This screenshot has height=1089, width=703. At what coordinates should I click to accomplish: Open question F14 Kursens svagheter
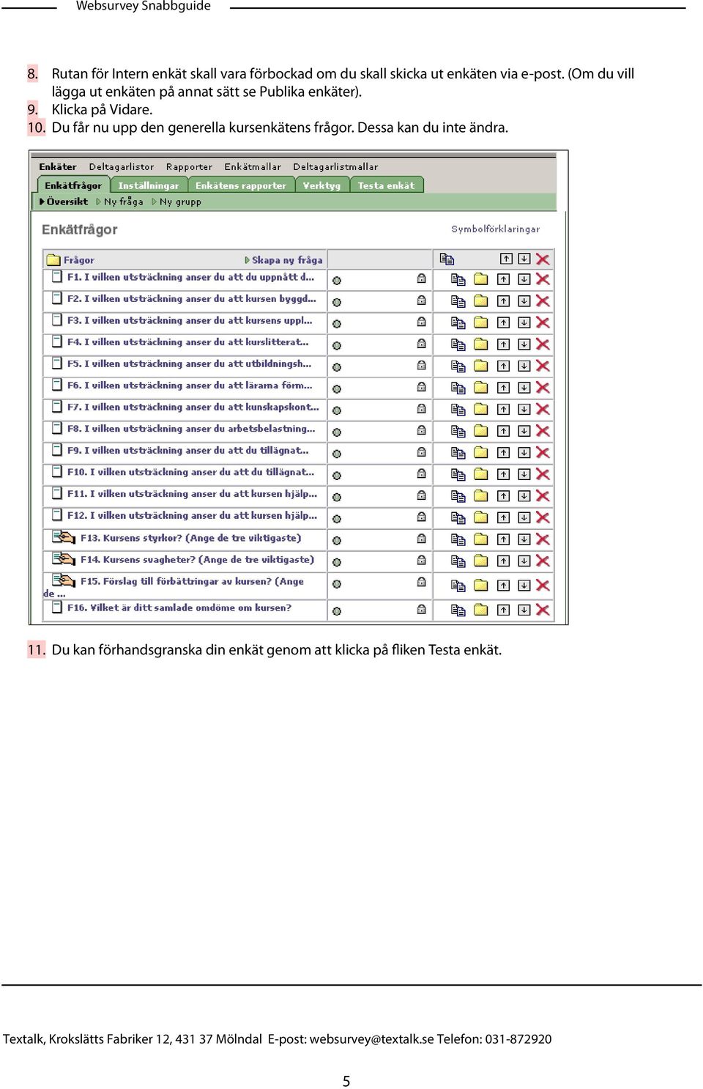197,560
